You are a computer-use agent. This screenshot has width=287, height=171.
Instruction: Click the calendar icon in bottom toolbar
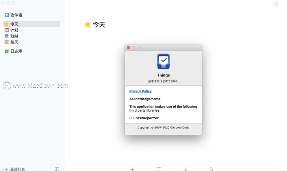click(159, 169)
